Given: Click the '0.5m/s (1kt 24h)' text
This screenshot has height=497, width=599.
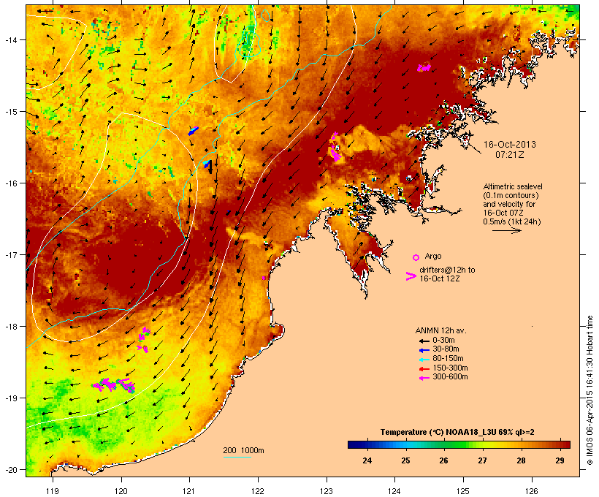Looking at the screenshot, I should point(512,221).
